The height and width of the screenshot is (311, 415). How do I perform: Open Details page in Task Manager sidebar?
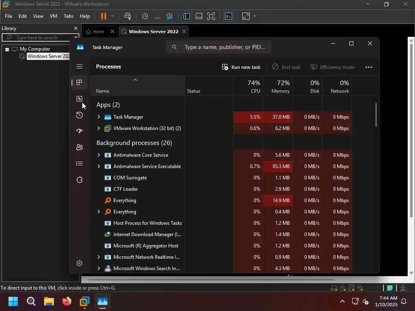79,164
